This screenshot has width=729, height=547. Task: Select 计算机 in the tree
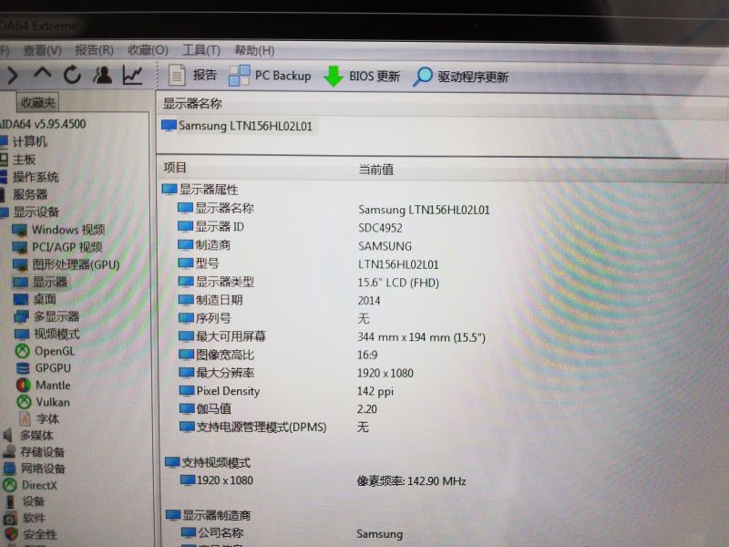(25, 141)
